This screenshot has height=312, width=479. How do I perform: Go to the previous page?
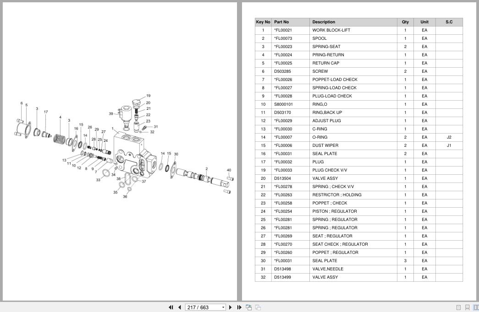(x=180, y=307)
